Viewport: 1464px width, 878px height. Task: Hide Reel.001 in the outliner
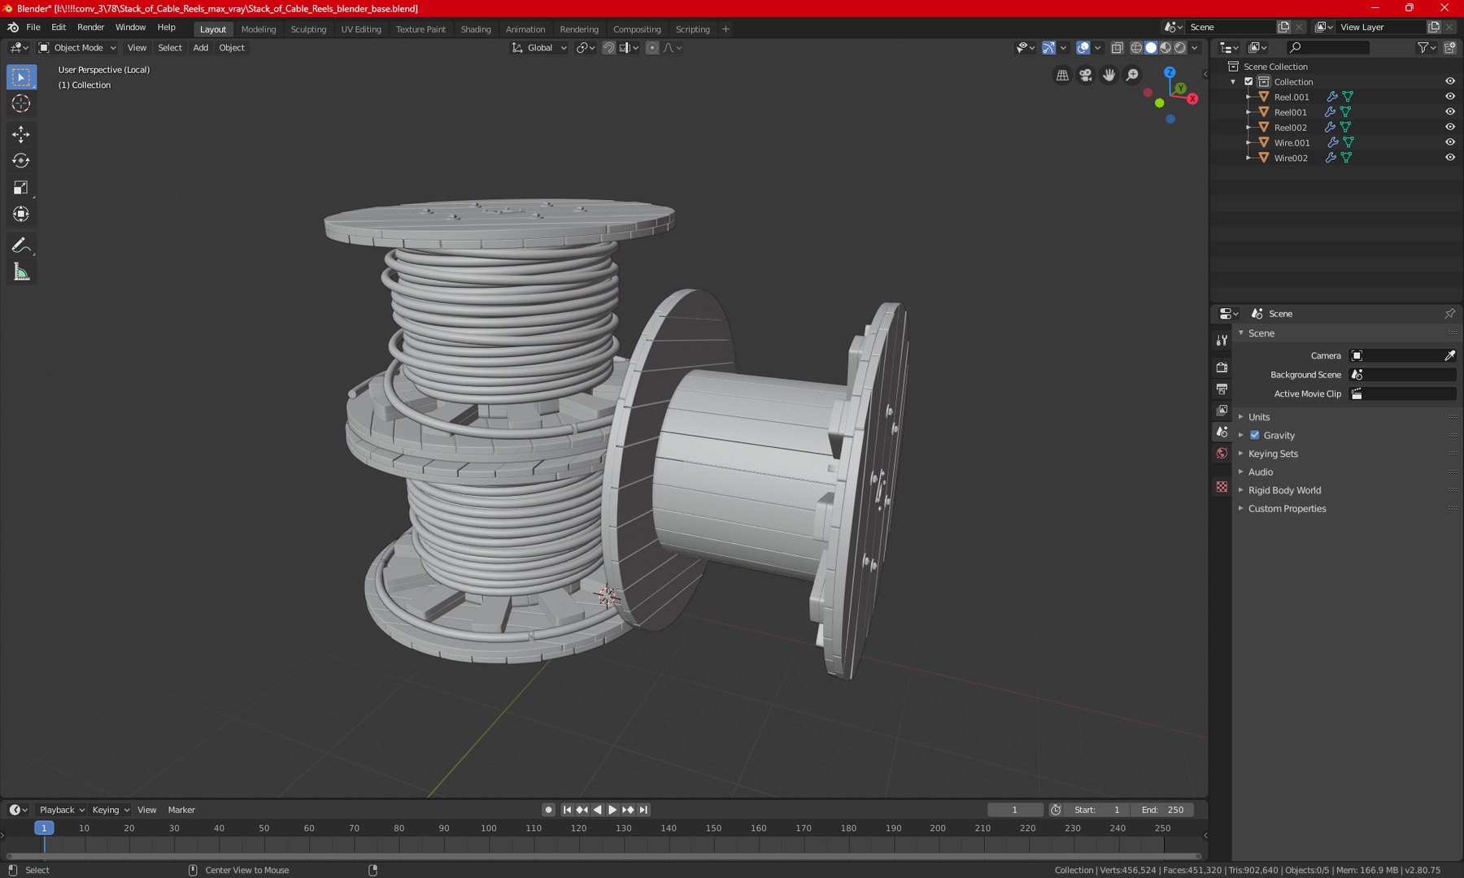[1449, 97]
